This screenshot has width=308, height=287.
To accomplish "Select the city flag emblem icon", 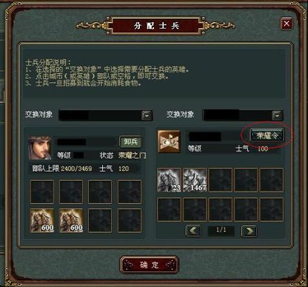I will [x=169, y=142].
